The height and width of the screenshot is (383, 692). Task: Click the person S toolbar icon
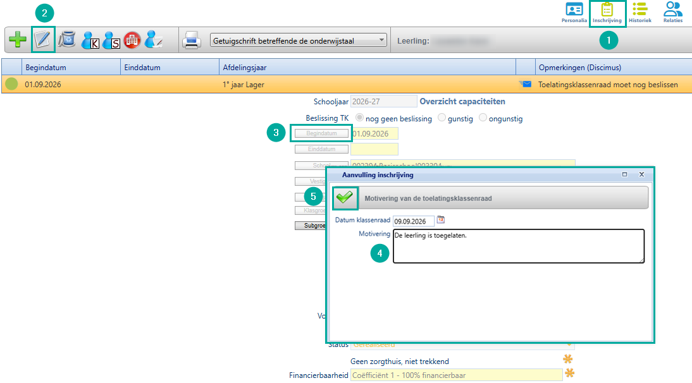click(111, 40)
